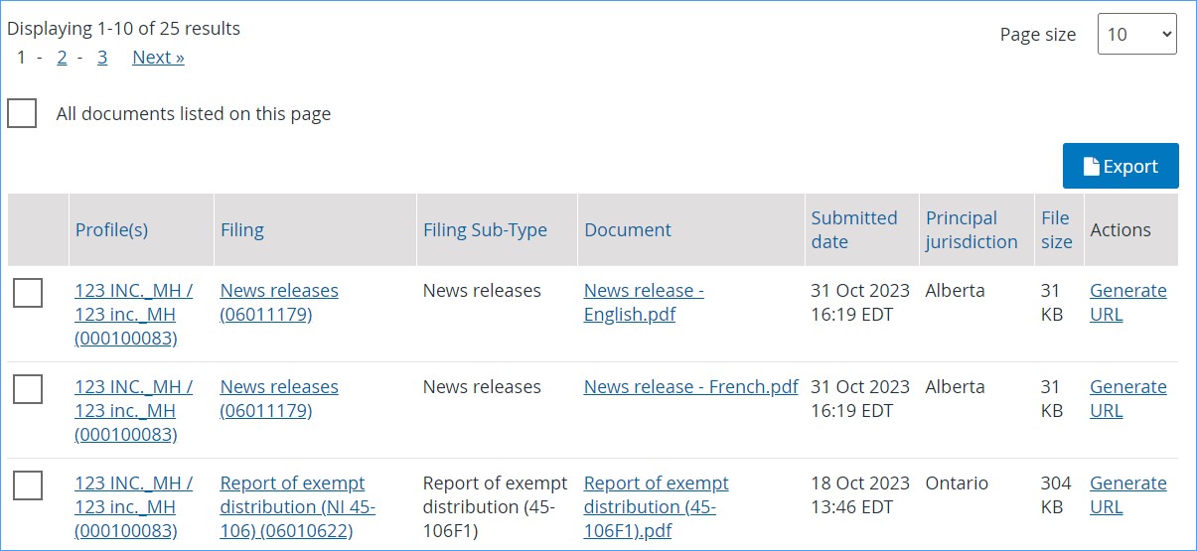Generate URL for the Ontario filing row
This screenshot has width=1197, height=551.
coord(1128,494)
